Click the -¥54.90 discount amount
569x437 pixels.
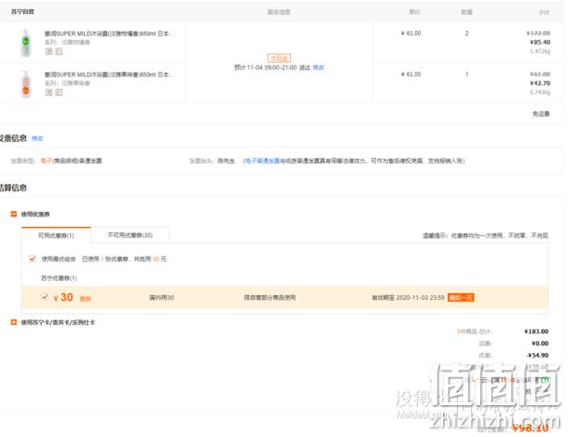538,355
